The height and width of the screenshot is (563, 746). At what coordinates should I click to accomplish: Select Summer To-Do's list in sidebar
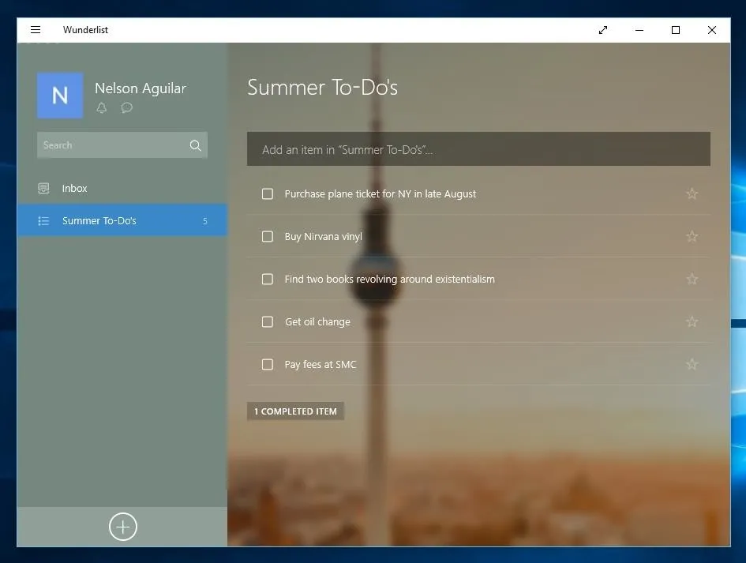pyautogui.click(x=122, y=221)
